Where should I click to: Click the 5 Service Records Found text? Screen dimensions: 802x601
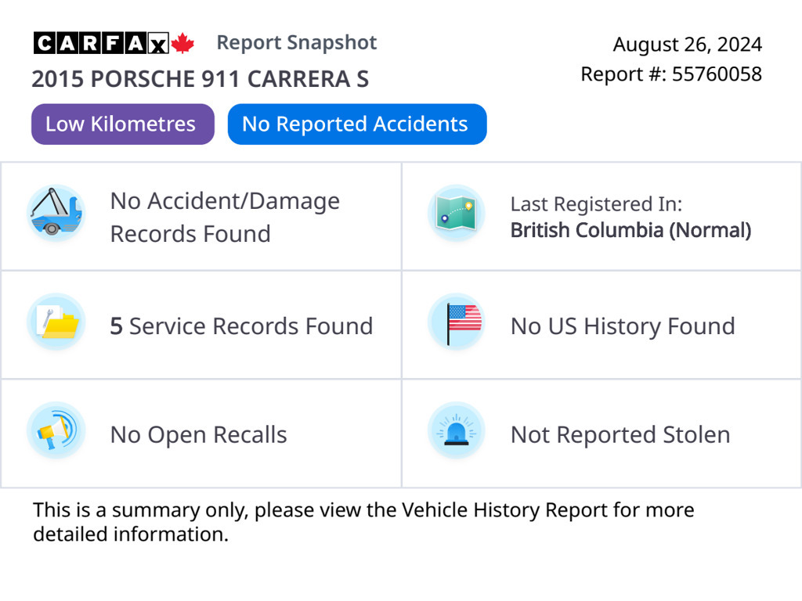pyautogui.click(x=241, y=326)
